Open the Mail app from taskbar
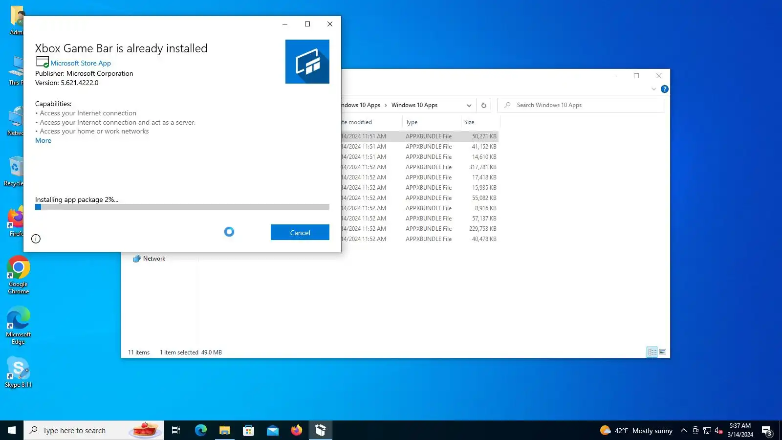 (x=272, y=430)
